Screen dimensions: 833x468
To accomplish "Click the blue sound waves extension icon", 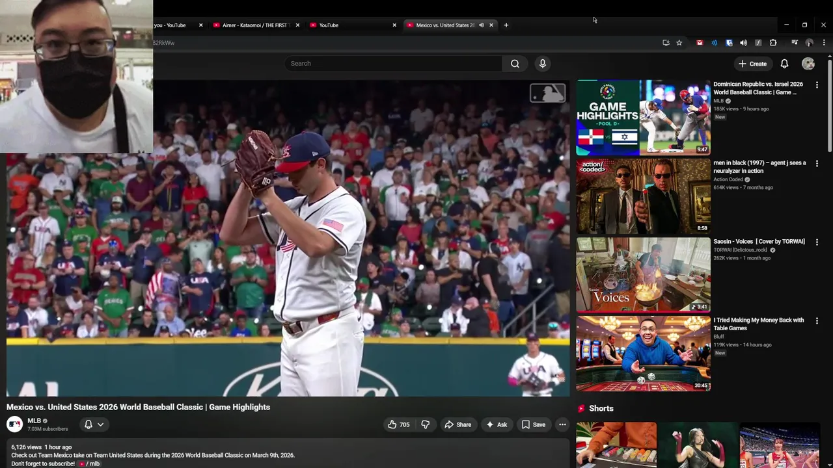I will [x=714, y=43].
